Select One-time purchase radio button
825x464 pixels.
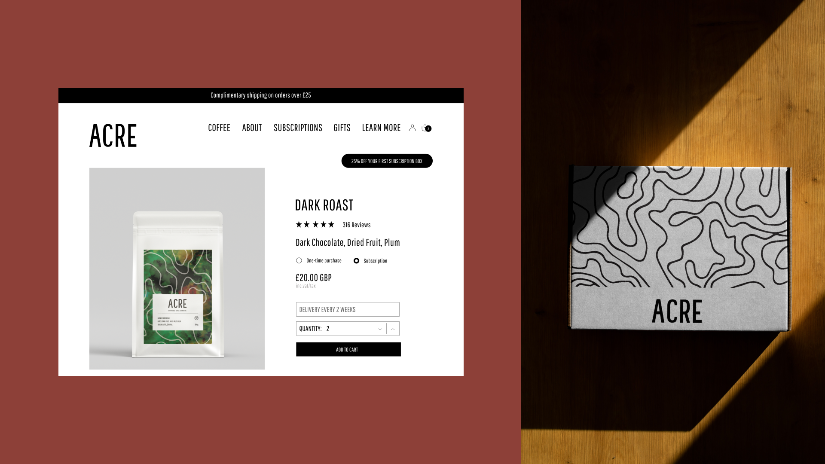coord(299,260)
